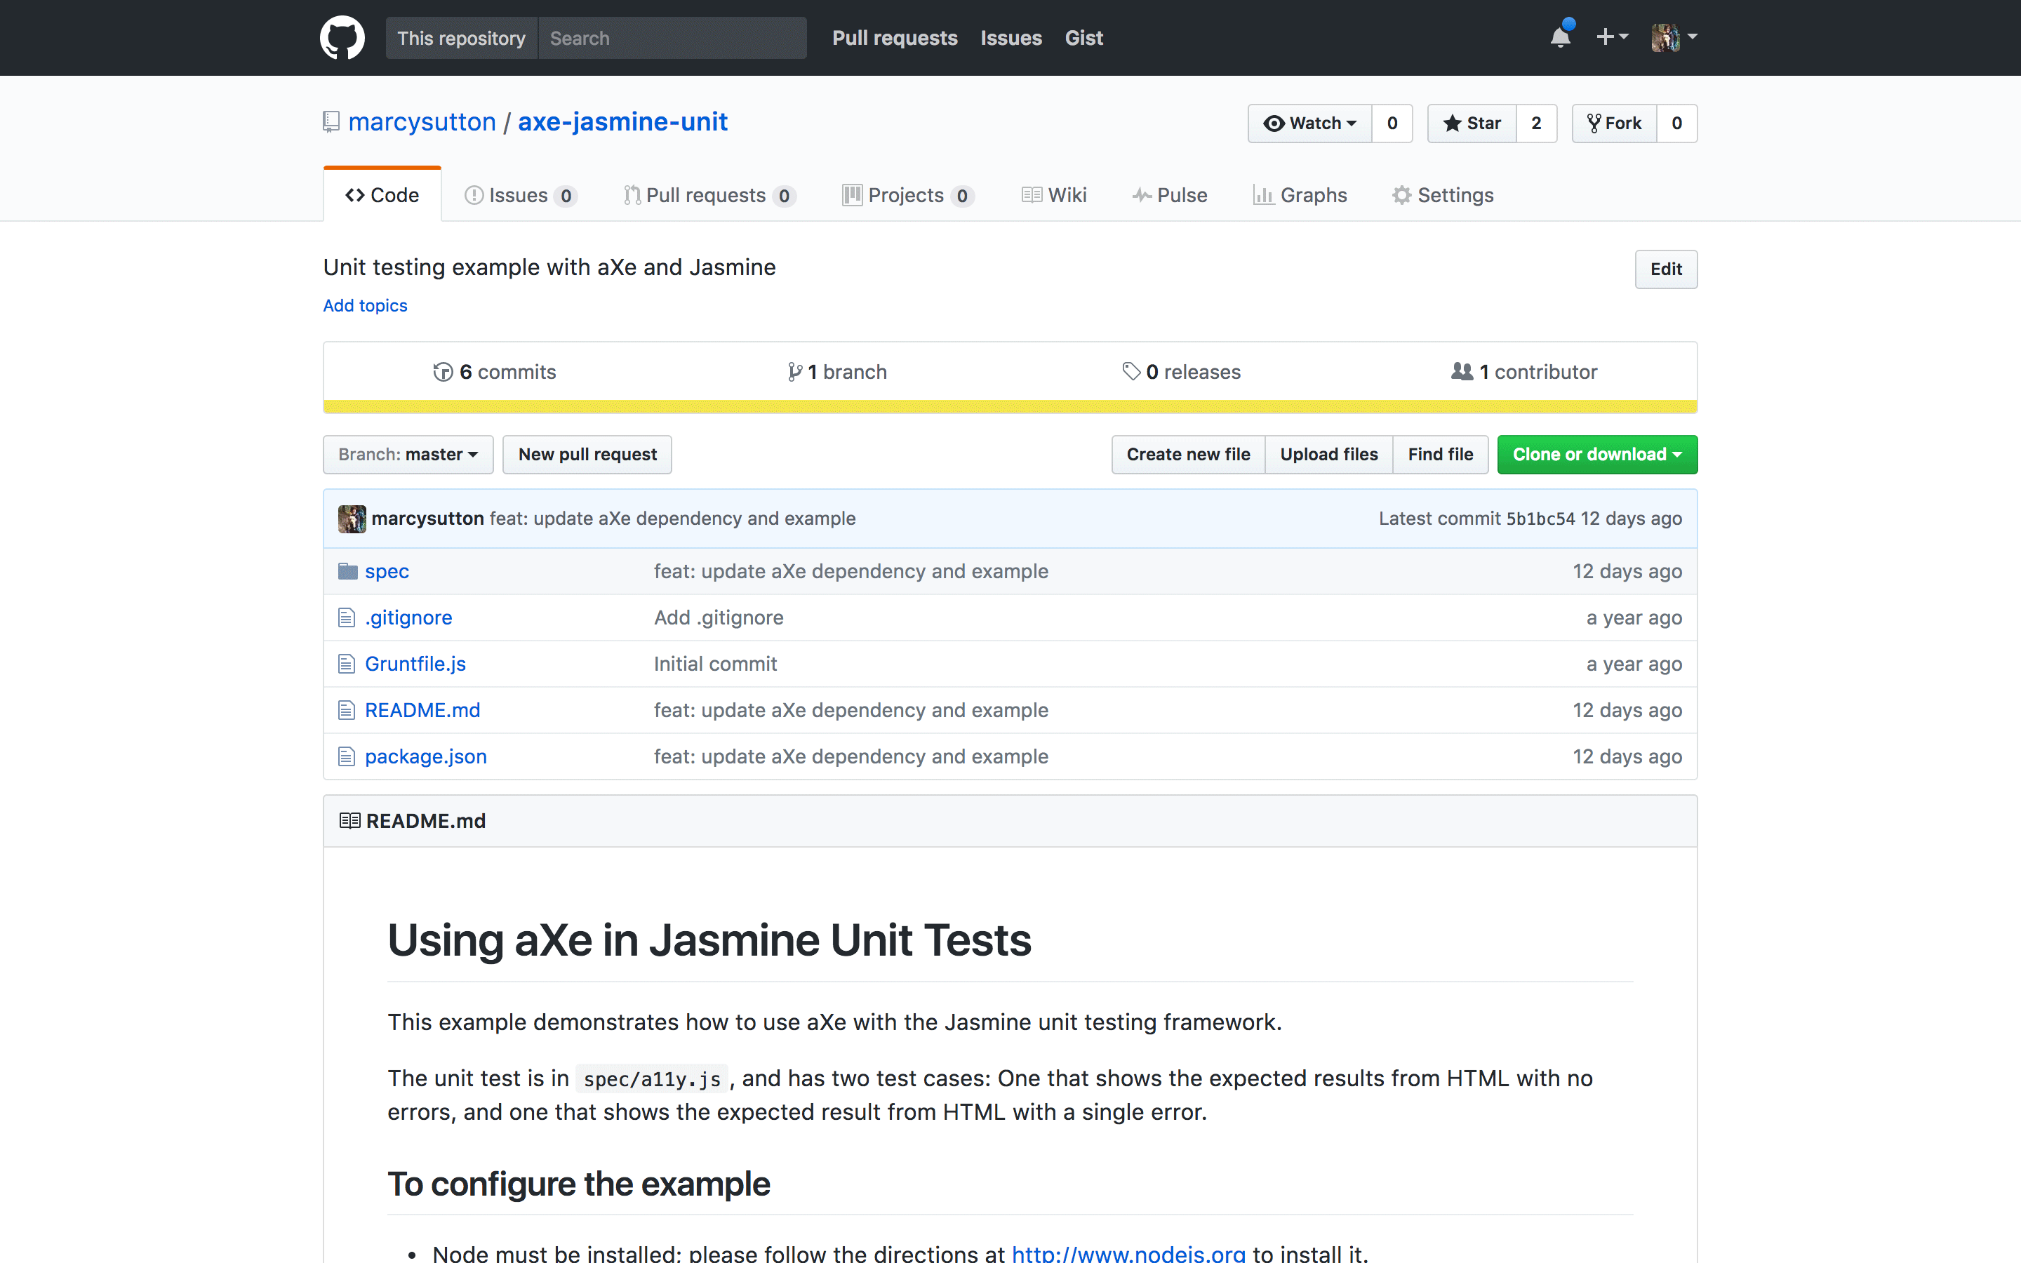Fork the axe-jasmine-unit repository
This screenshot has height=1263, width=2021.
tap(1614, 123)
